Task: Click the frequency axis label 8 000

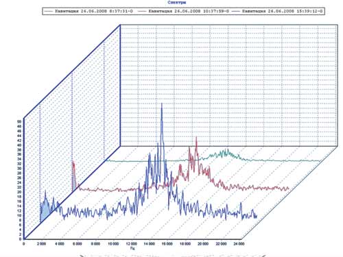Action: (95, 244)
